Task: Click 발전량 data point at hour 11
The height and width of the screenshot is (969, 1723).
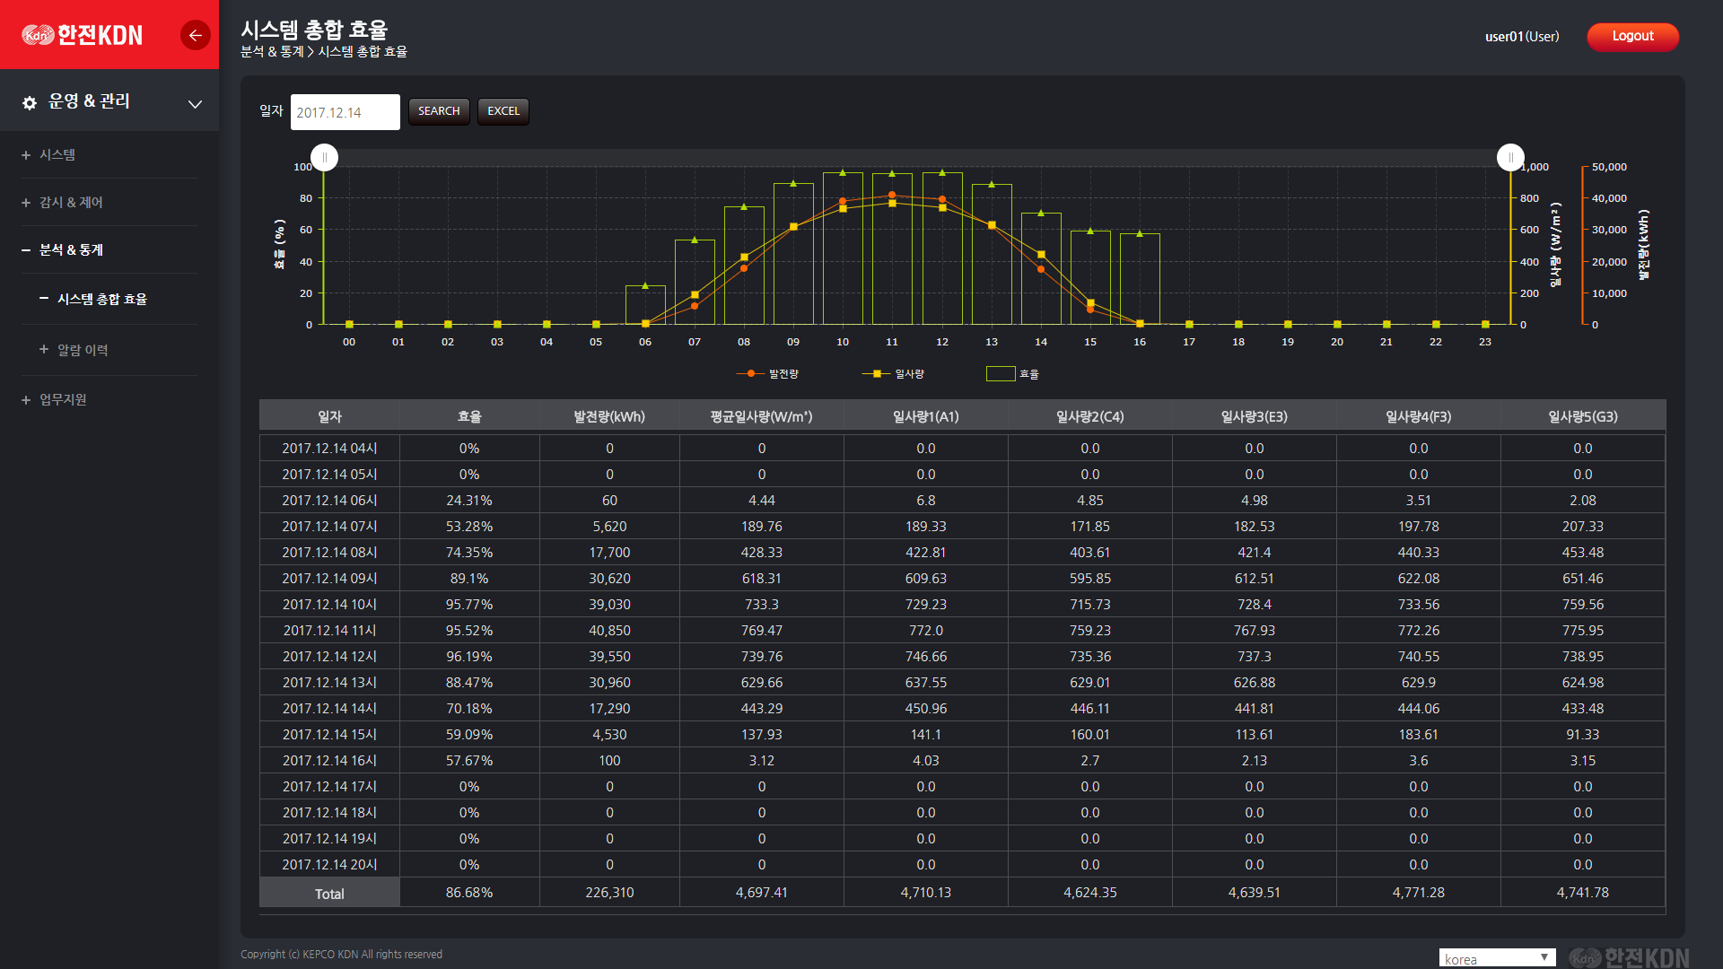Action: pyautogui.click(x=892, y=195)
